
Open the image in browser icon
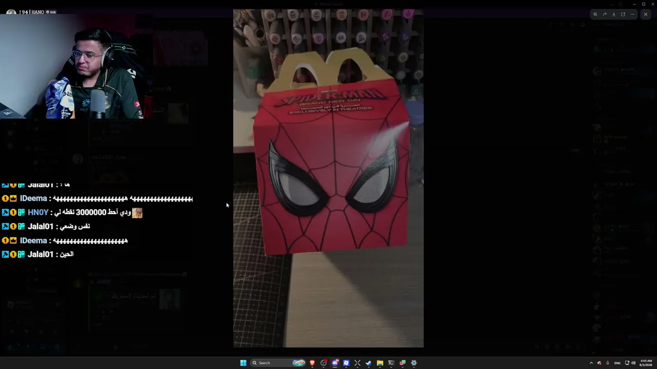coord(623,14)
